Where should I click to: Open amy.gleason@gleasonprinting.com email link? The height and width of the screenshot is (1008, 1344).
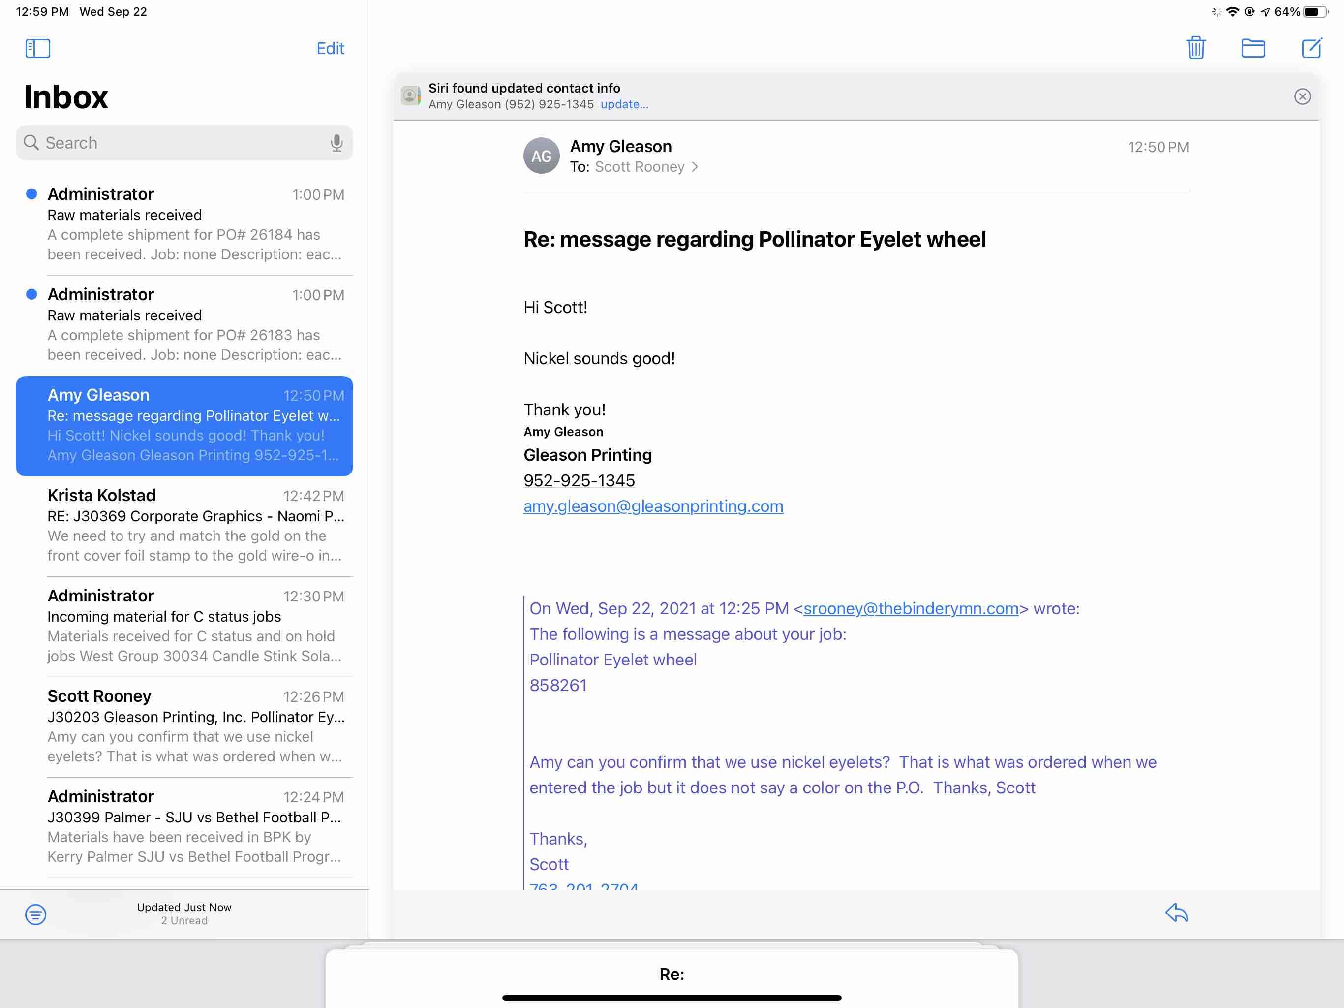(652, 506)
